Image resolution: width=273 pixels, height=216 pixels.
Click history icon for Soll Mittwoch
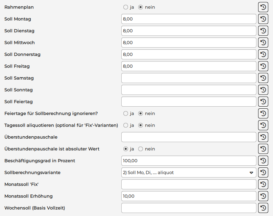(x=263, y=43)
